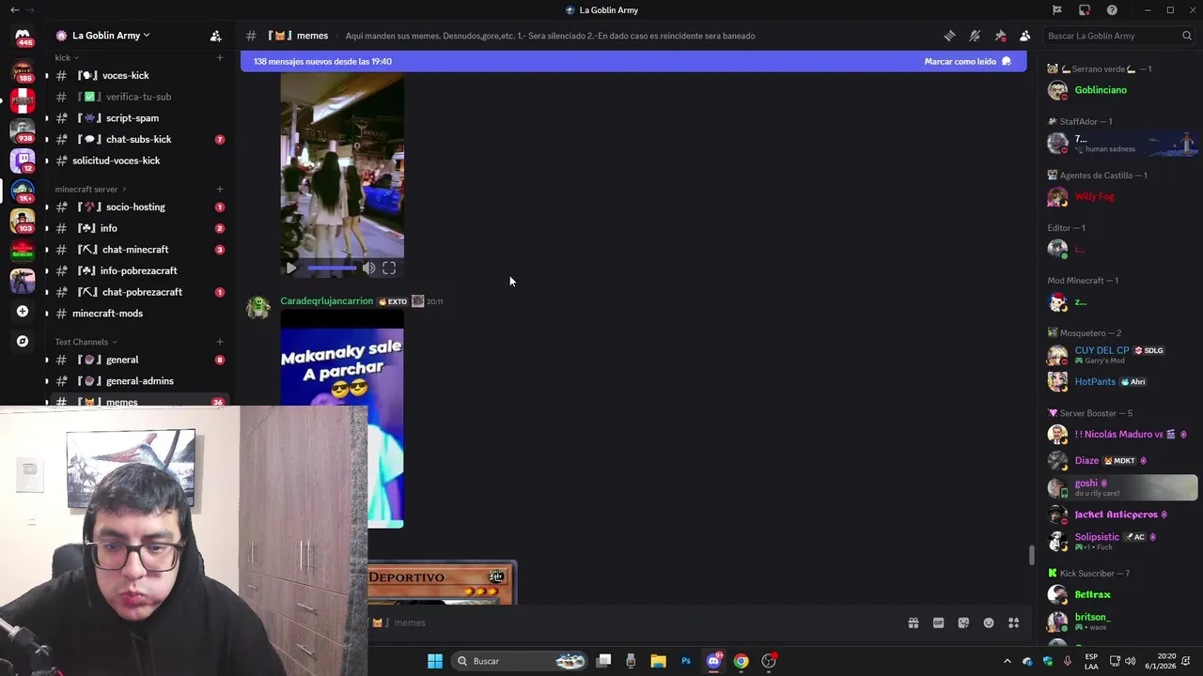Viewport: 1203px width, 676px height.
Task: Open the flag icon in title bar
Action: coord(1057,10)
